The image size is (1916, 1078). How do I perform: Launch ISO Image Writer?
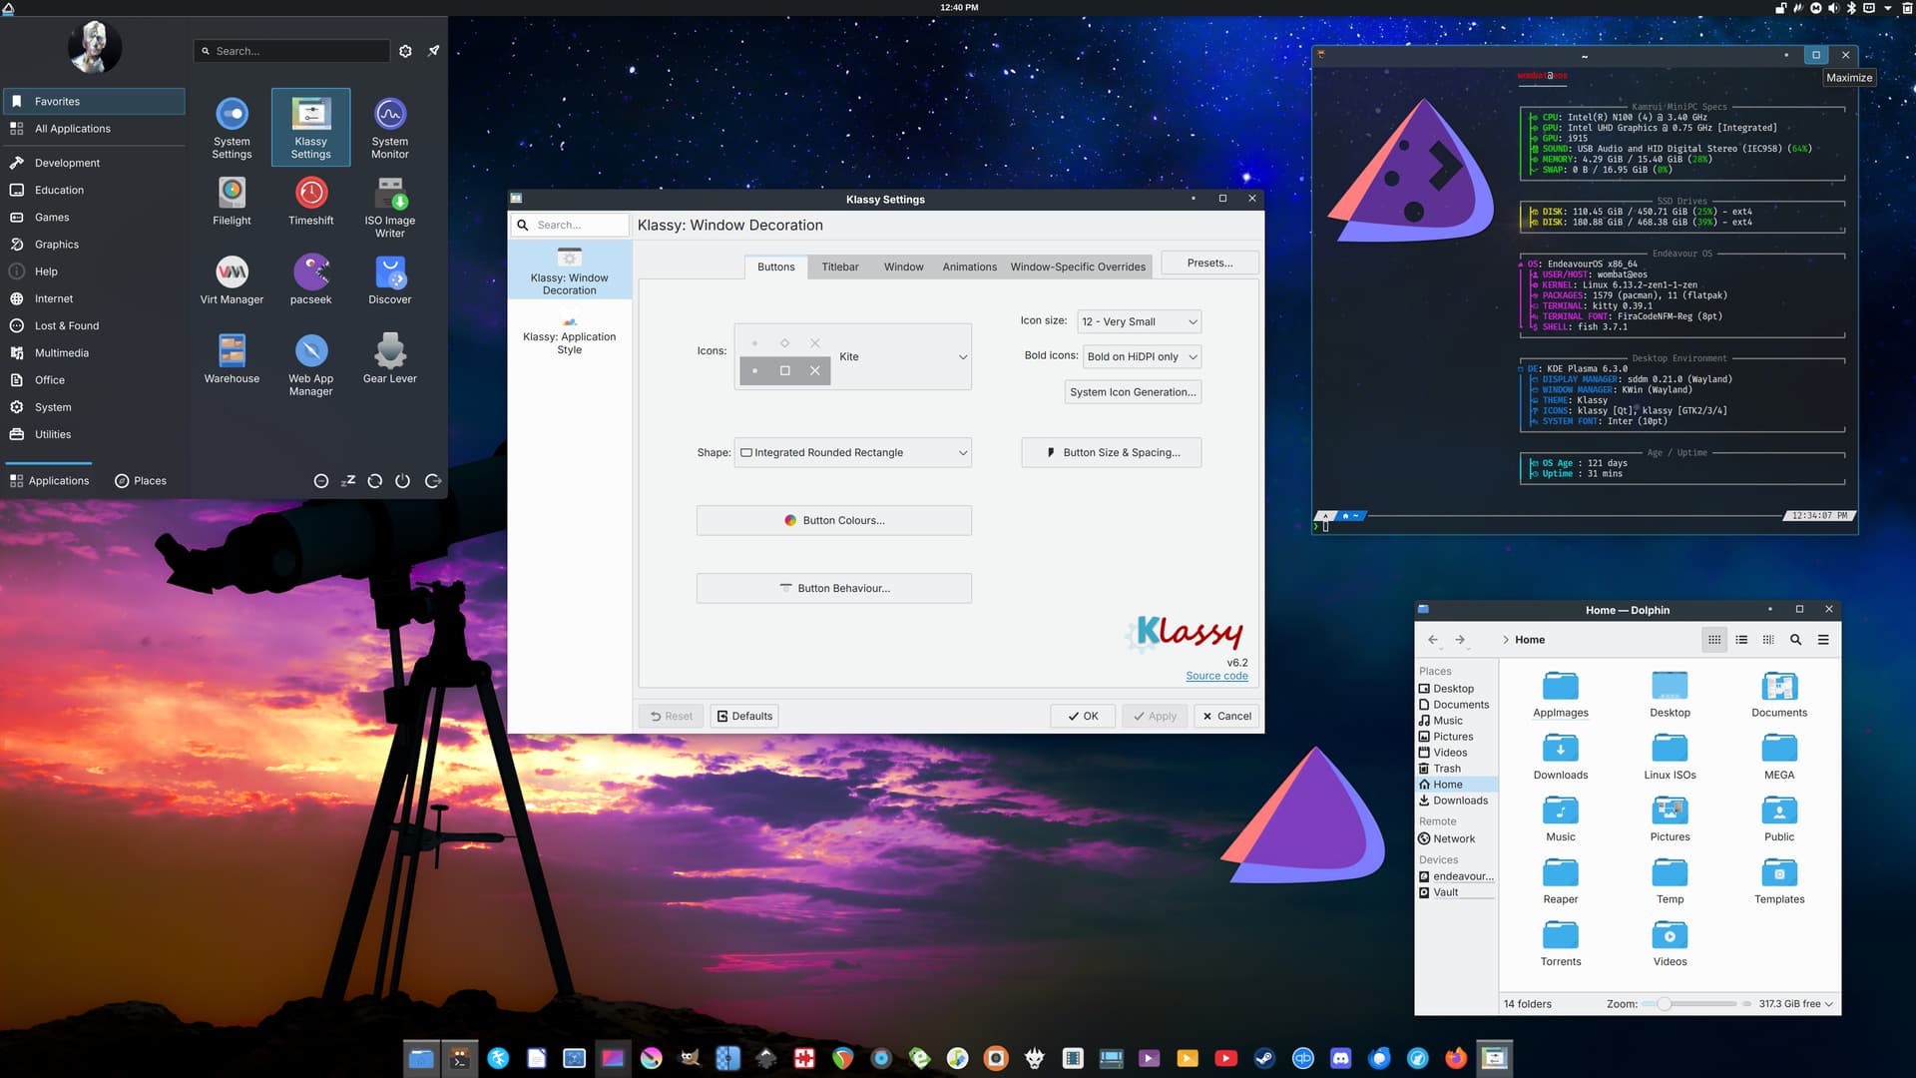(390, 207)
